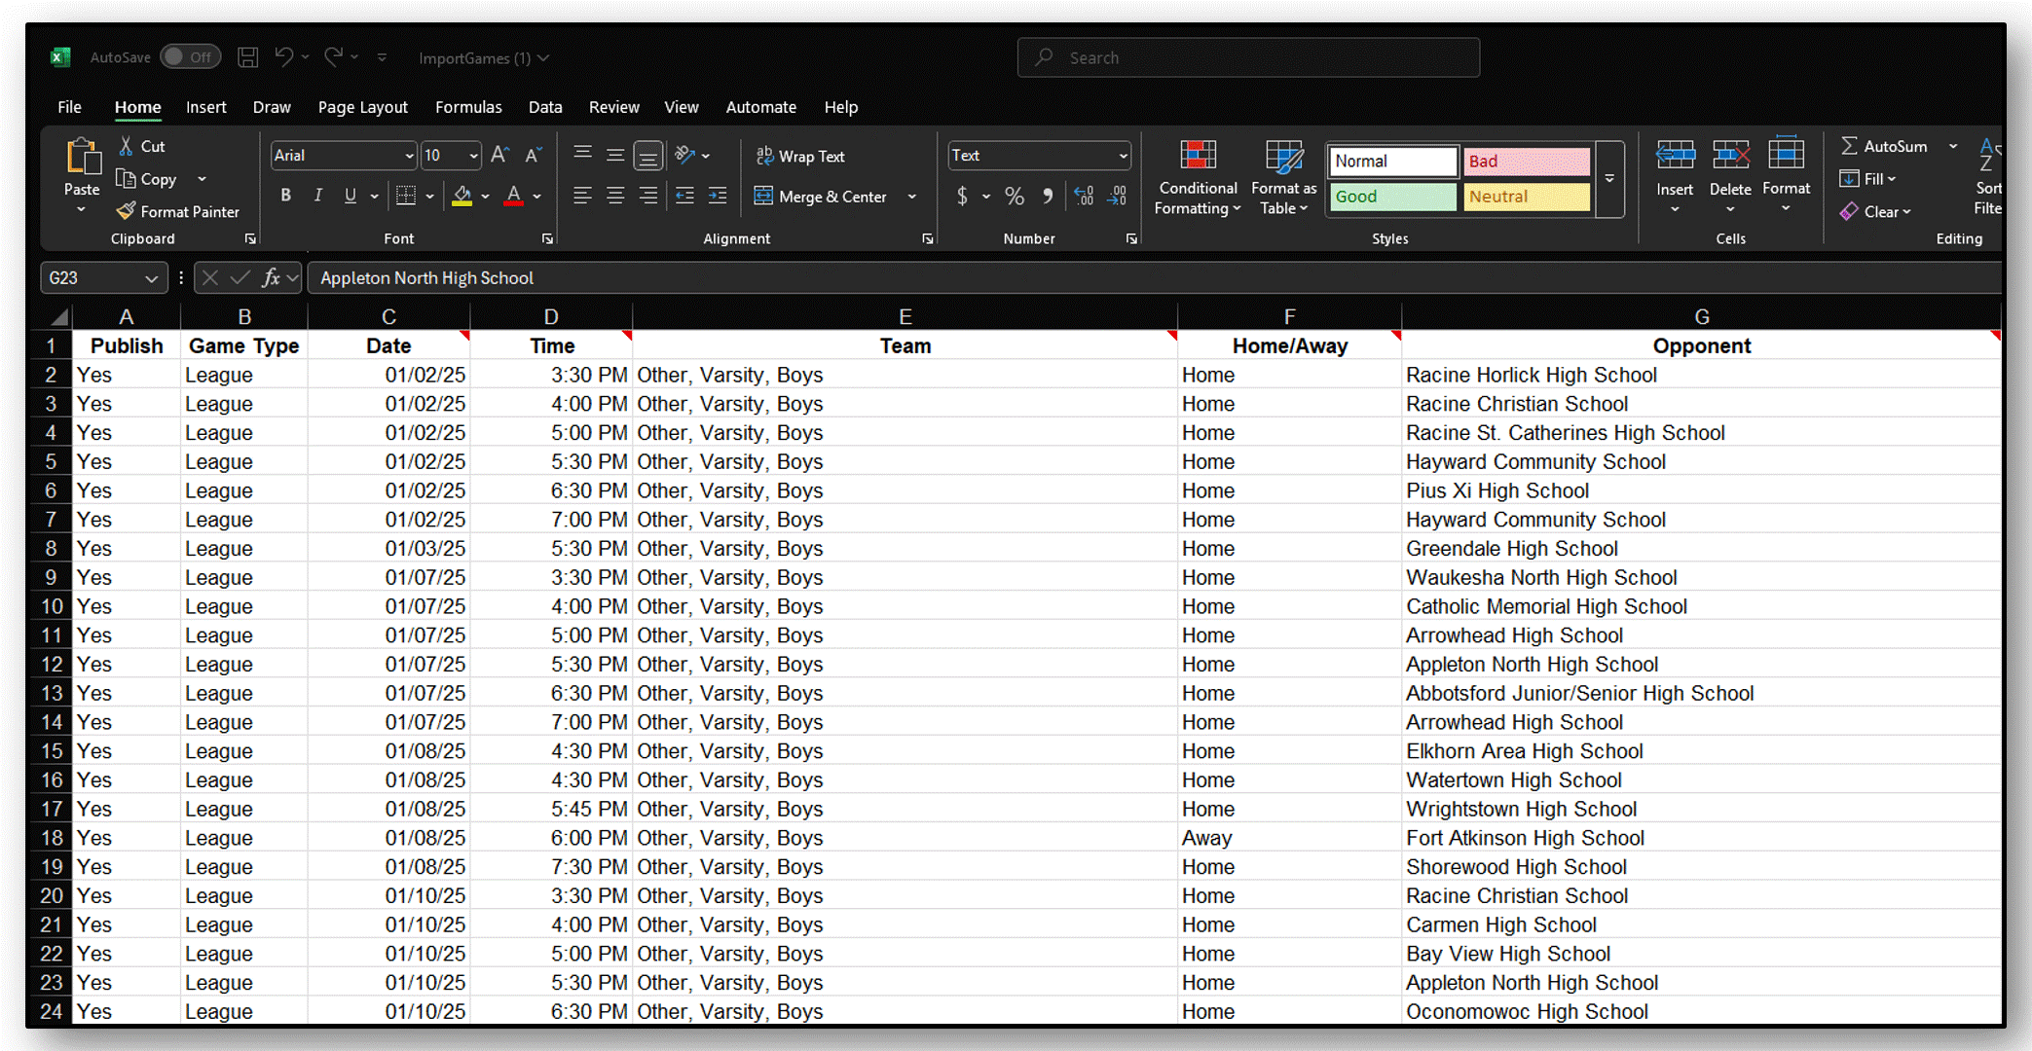The height and width of the screenshot is (1051, 2032).
Task: Expand the cell Styles gallery
Action: (x=1609, y=179)
